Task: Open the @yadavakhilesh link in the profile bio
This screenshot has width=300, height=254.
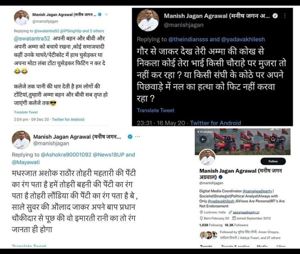Action: click(x=221, y=201)
